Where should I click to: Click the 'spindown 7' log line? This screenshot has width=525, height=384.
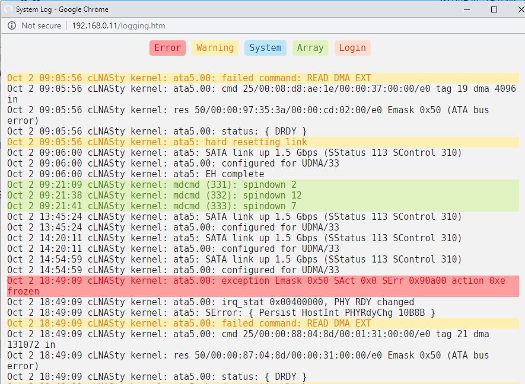[263, 206]
